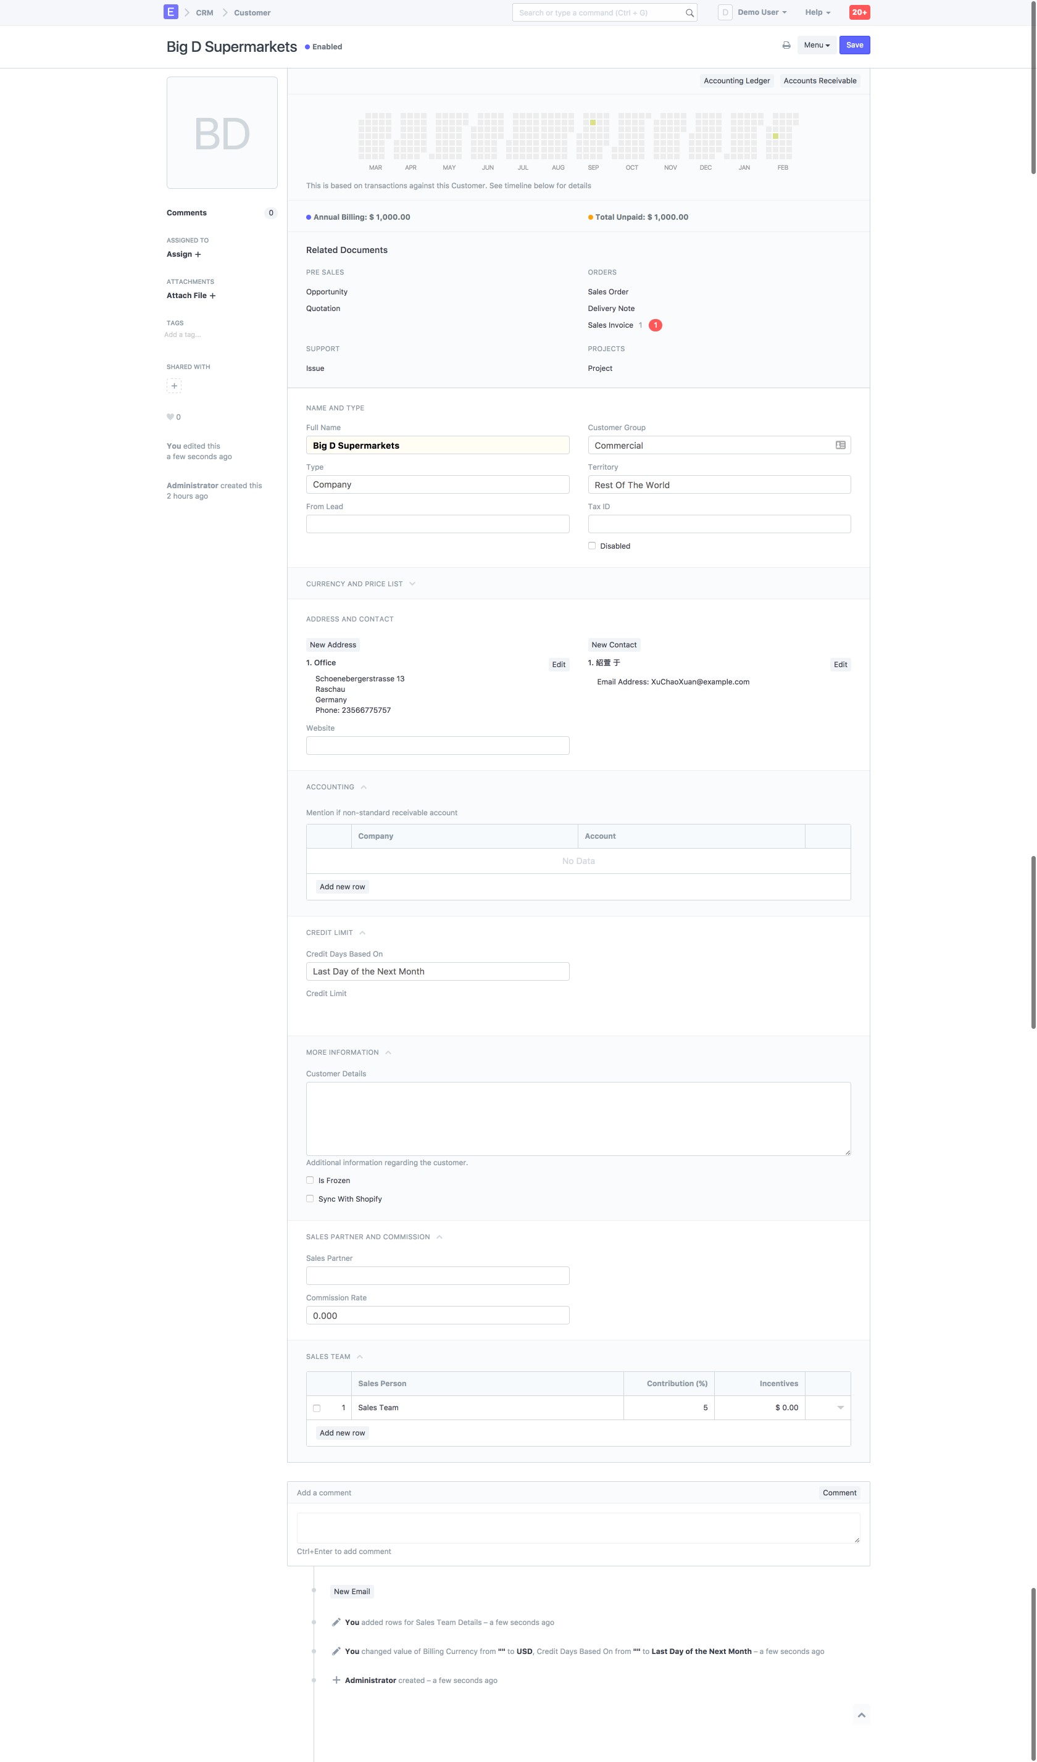Image resolution: width=1037 pixels, height=1762 pixels.
Task: Click the plus icon under Shared With
Action: coord(174,385)
